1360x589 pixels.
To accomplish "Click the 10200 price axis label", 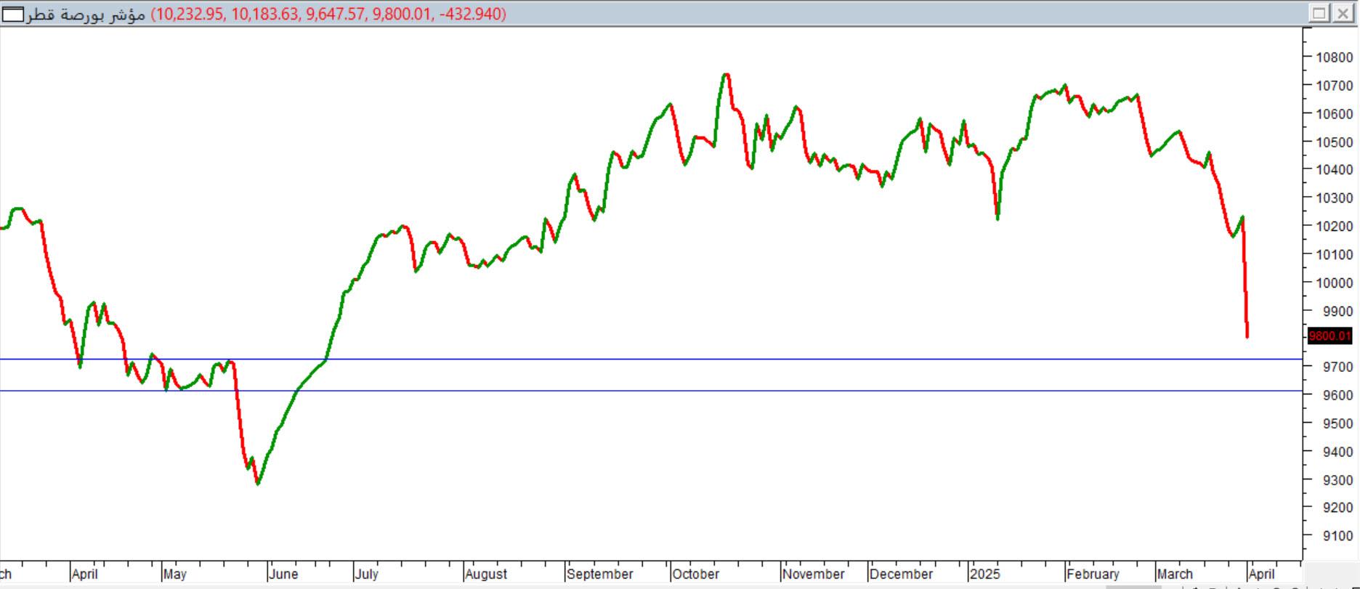I will pyautogui.click(x=1335, y=227).
